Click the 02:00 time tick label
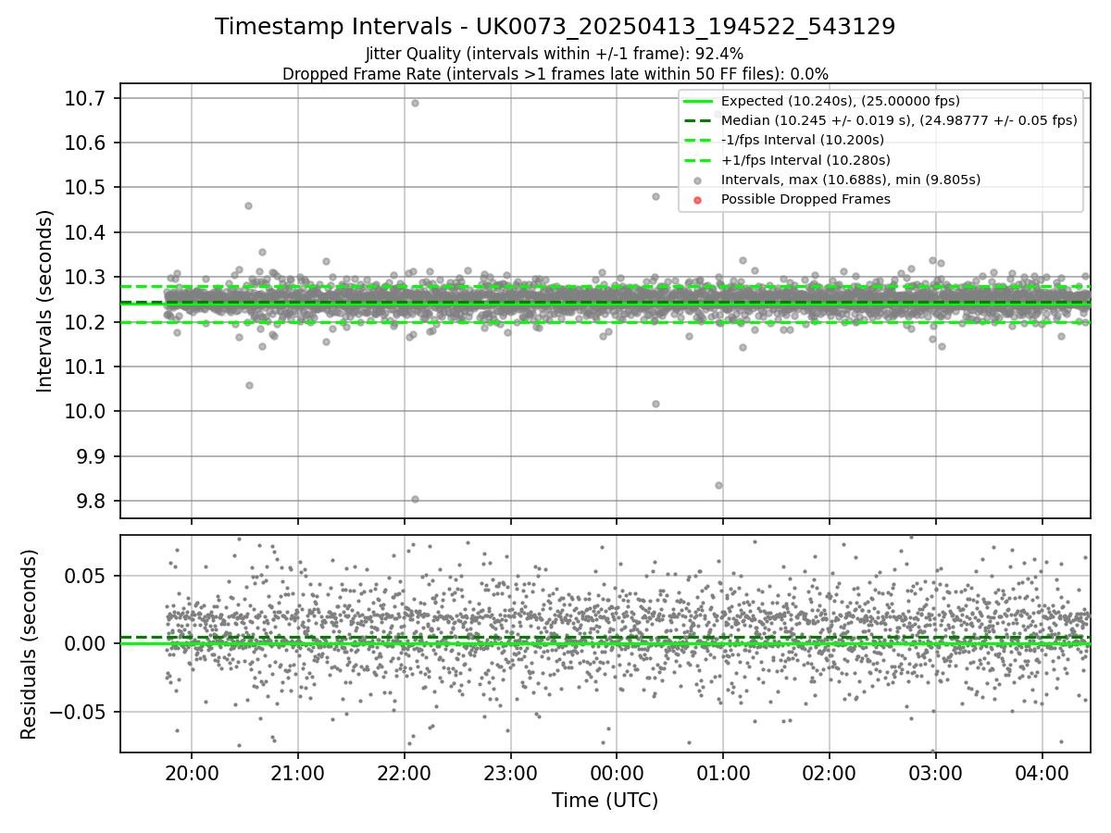 point(830,772)
